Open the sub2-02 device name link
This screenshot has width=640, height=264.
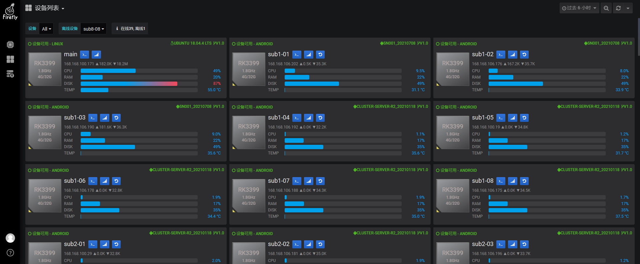[x=279, y=244]
